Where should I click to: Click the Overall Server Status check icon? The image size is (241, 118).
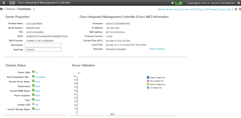click(33, 81)
